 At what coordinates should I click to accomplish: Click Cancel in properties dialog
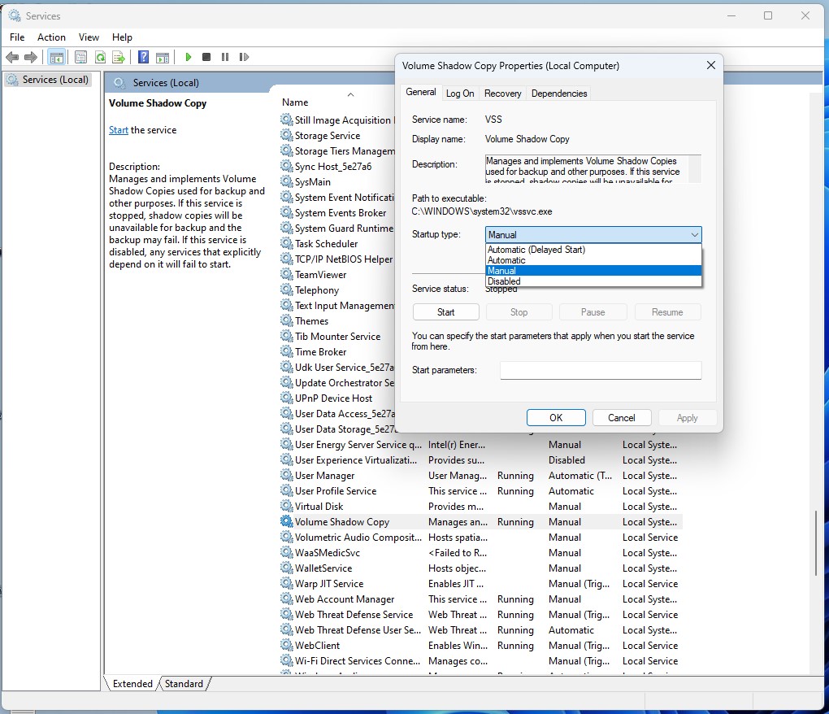point(621,417)
